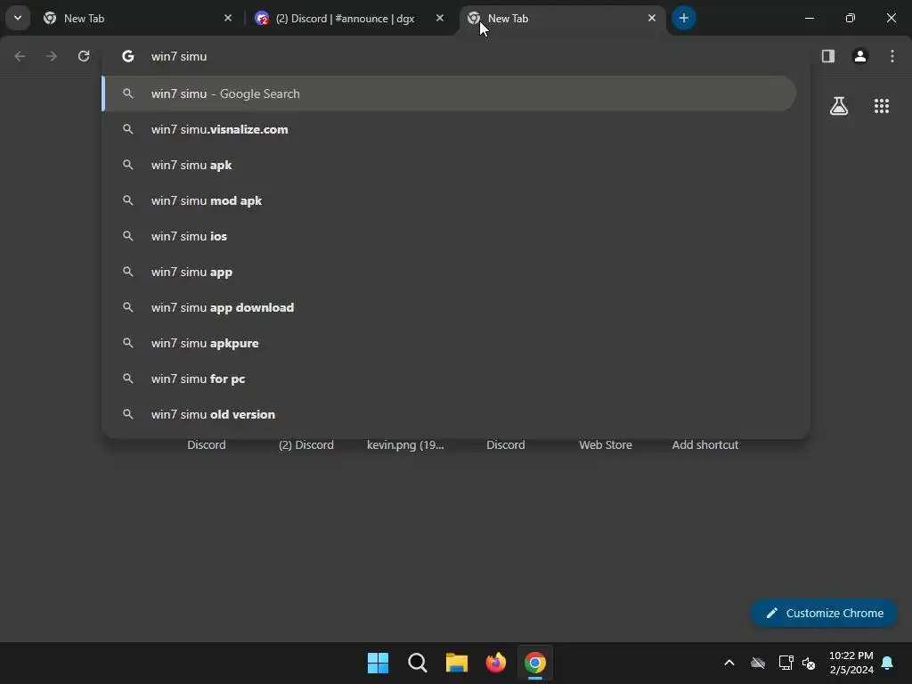Image resolution: width=912 pixels, height=684 pixels.
Task: Choose suggestion 'win7 simu app'
Action: click(x=449, y=272)
